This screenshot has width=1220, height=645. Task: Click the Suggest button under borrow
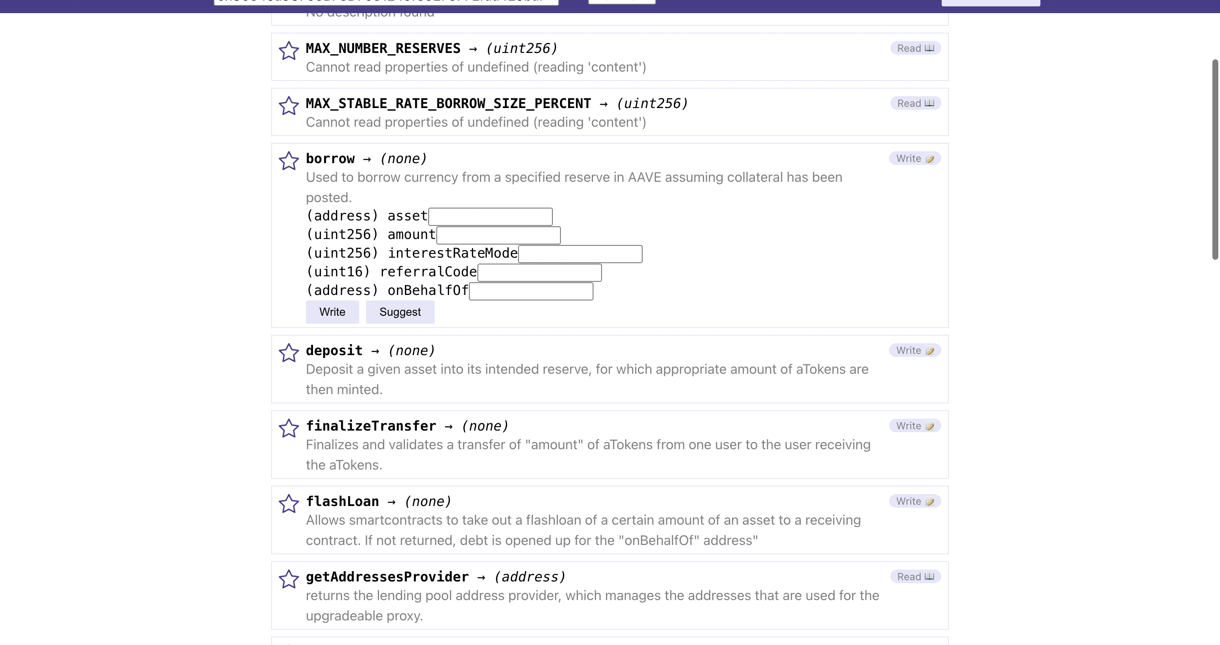(400, 312)
